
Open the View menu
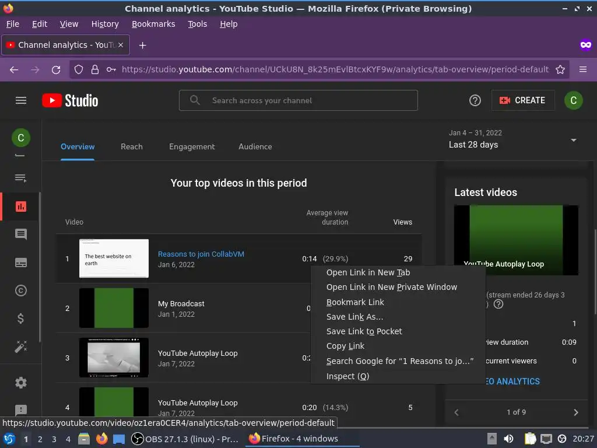coord(69,24)
